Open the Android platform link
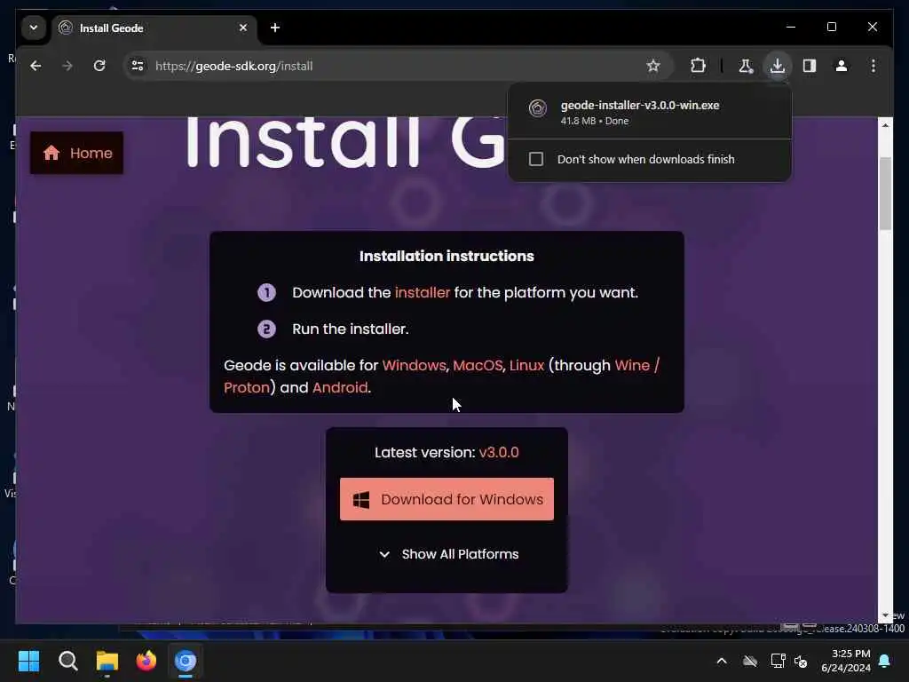 coord(340,387)
